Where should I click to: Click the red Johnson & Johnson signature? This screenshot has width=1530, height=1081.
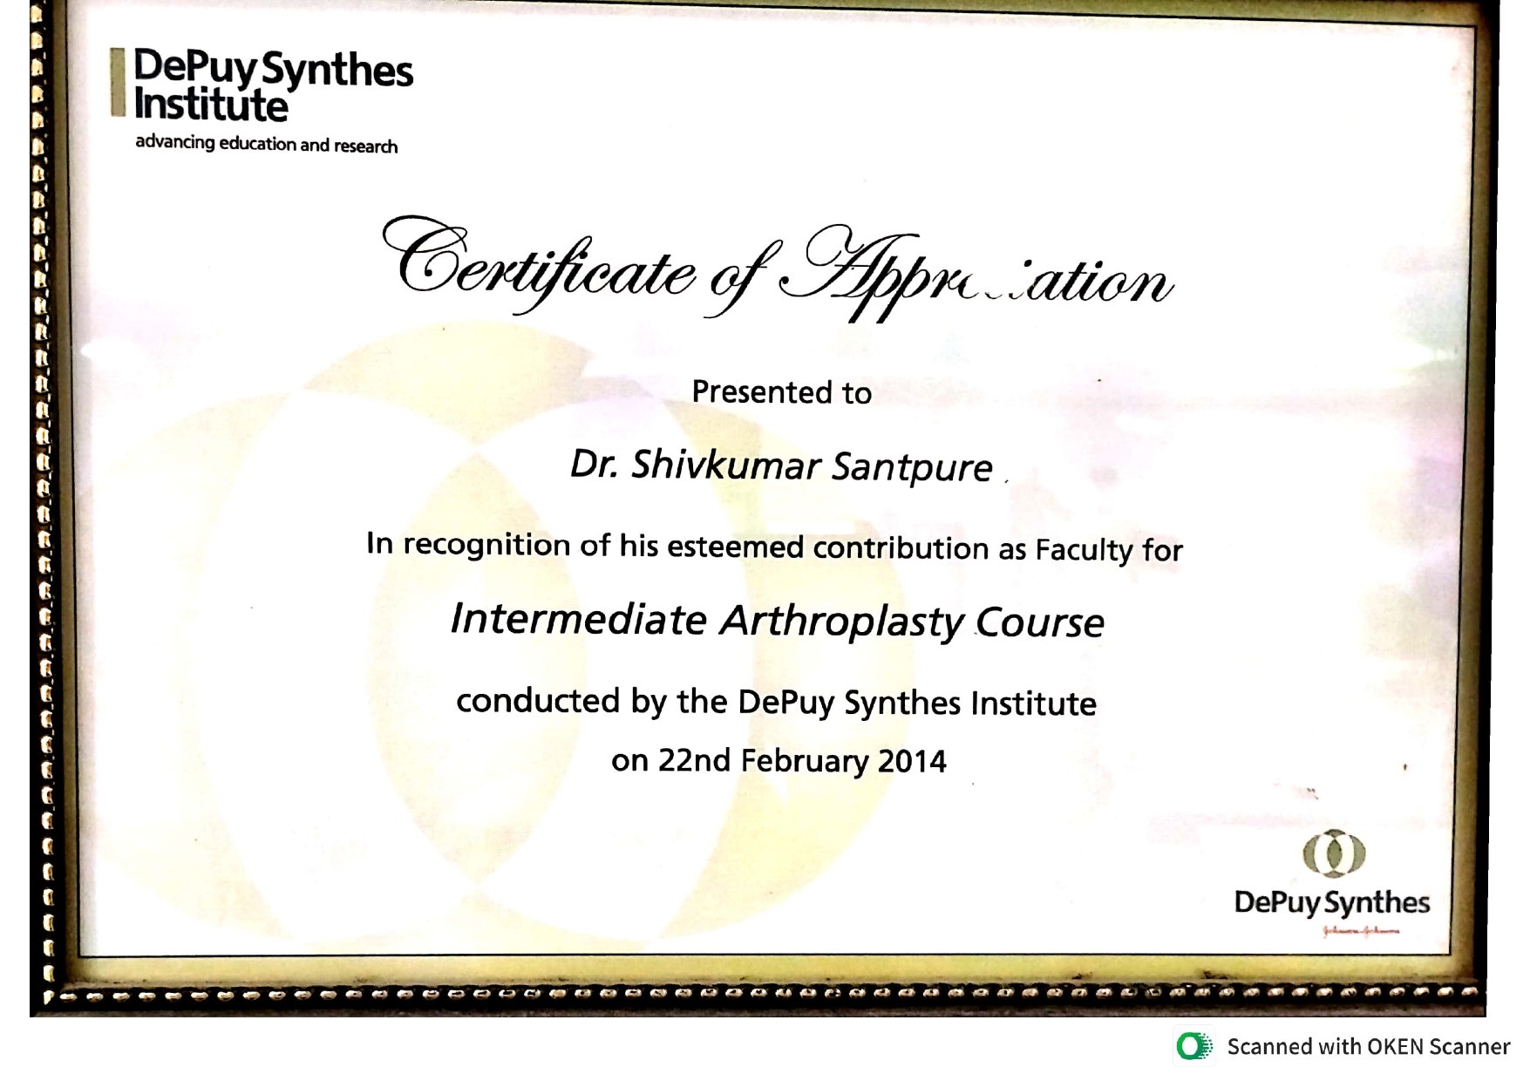coord(1361,930)
